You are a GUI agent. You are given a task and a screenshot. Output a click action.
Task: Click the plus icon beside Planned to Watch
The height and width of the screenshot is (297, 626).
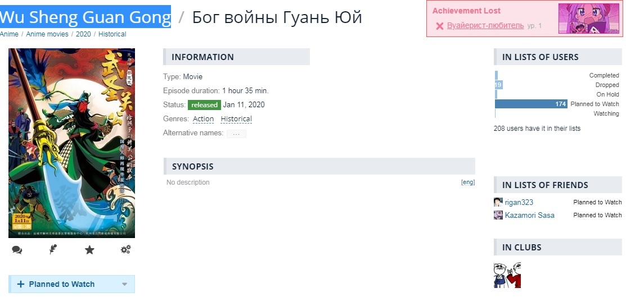coord(21,284)
